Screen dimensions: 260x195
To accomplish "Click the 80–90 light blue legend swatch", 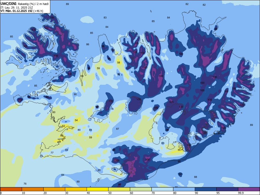I will click(x=184, y=189).
